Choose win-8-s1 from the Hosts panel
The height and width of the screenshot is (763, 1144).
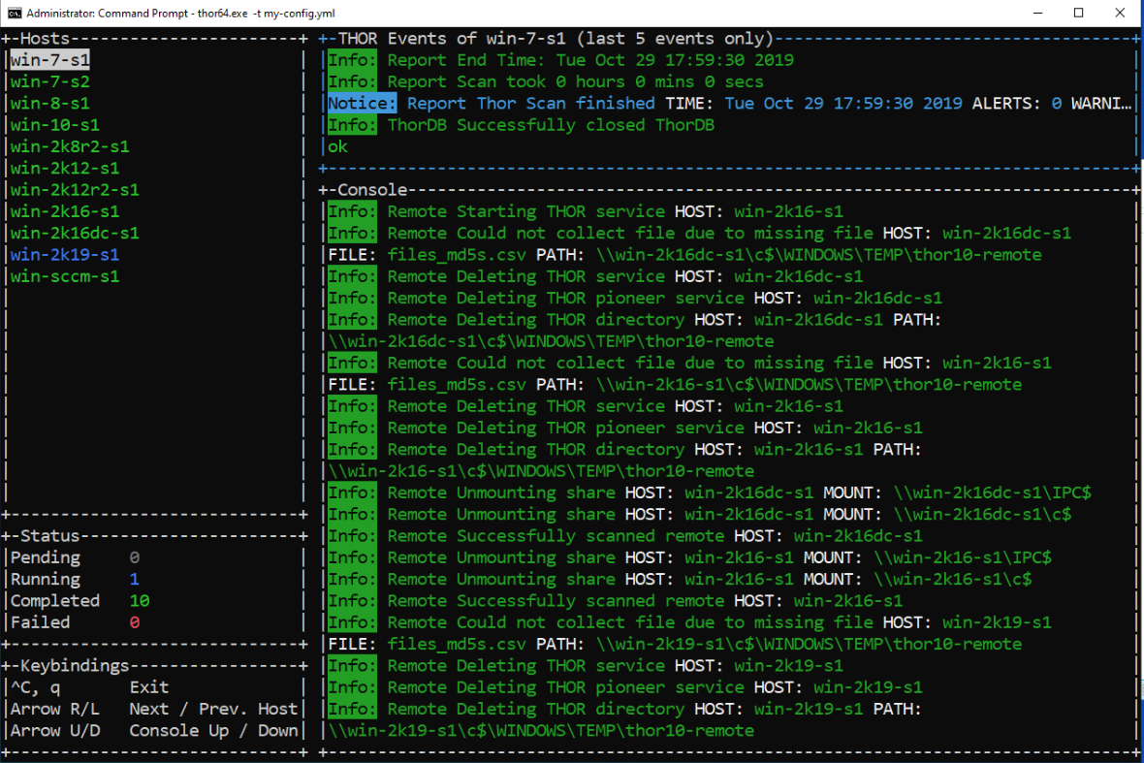[50, 104]
